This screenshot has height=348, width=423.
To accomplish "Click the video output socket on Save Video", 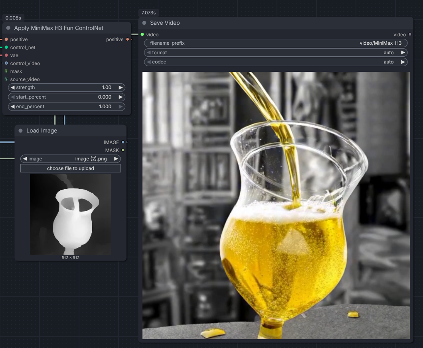I will click(x=410, y=35).
